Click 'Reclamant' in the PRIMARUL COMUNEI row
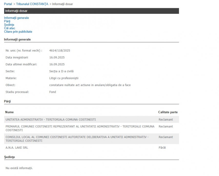The height and width of the screenshot is (176, 219). (166, 126)
